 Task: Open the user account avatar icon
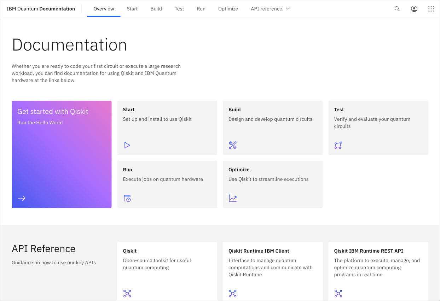point(414,9)
